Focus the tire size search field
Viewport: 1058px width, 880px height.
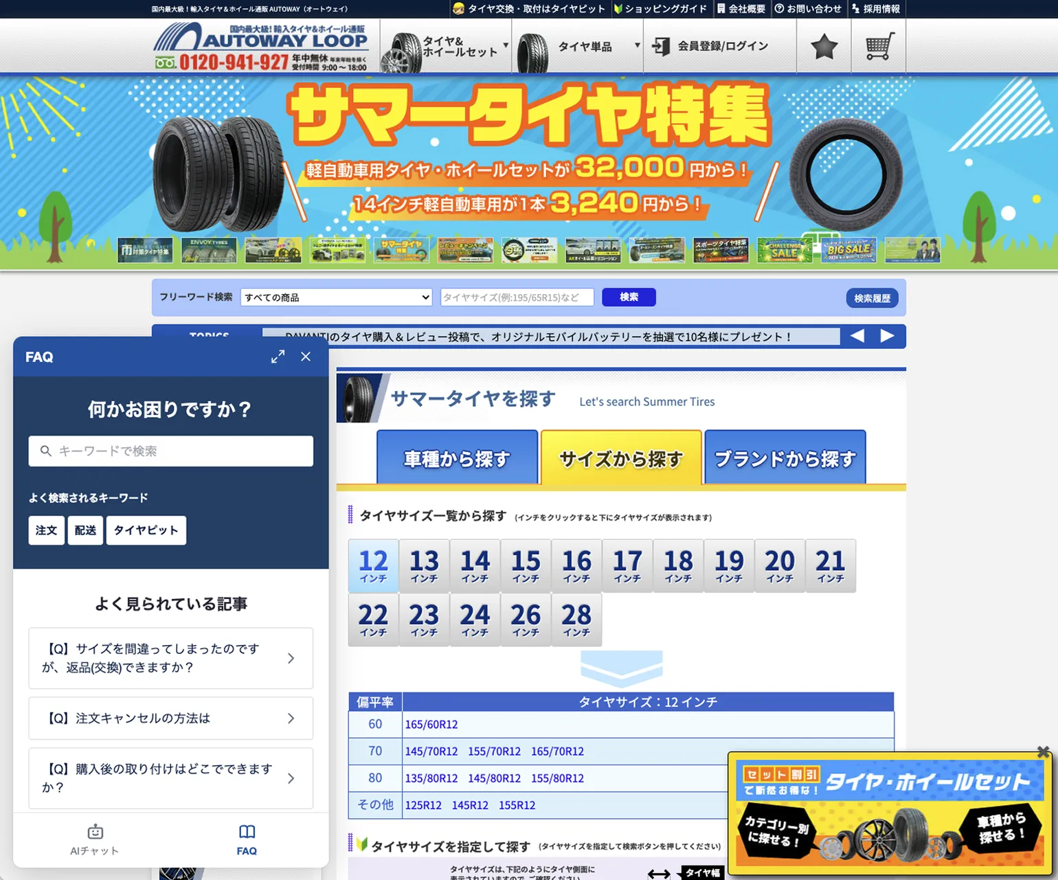(517, 297)
